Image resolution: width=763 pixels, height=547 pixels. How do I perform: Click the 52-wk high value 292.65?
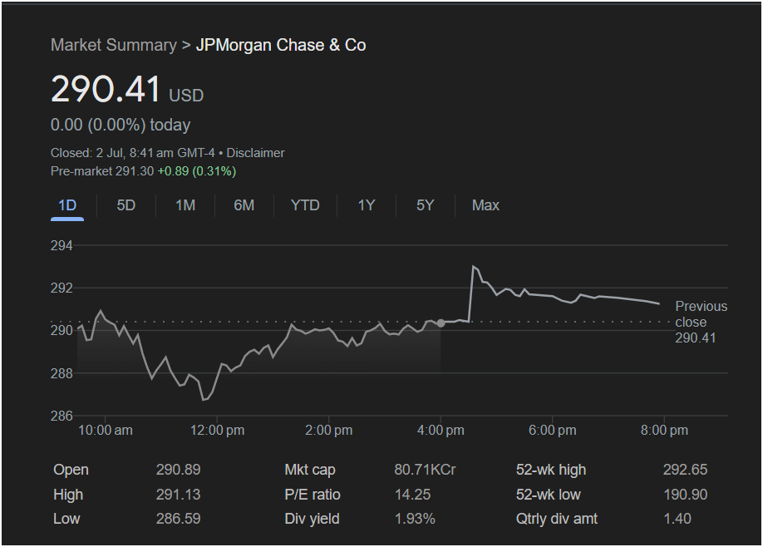point(685,470)
